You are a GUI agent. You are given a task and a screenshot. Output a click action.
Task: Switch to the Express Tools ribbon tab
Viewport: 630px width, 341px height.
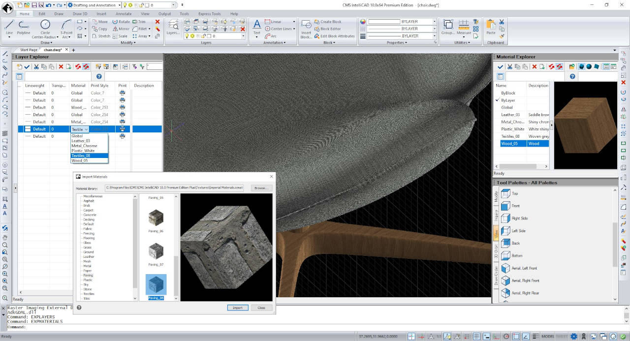click(210, 14)
